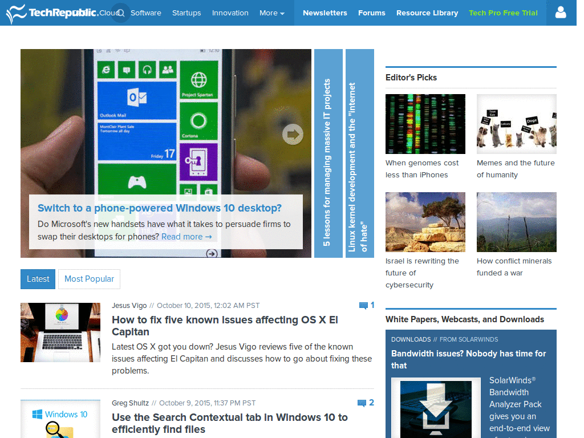Screen dimensions: 584x438
Task: Click the comment count 2 on Windows 10 article
Action: (x=371, y=403)
